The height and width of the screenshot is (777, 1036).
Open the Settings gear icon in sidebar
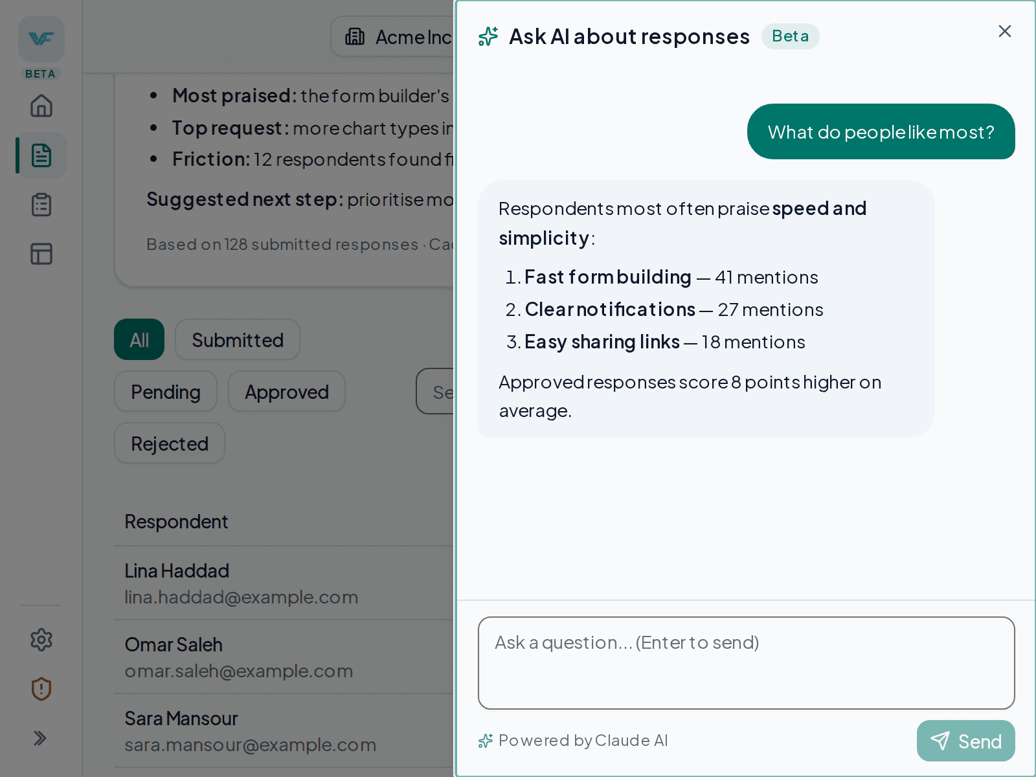point(41,640)
